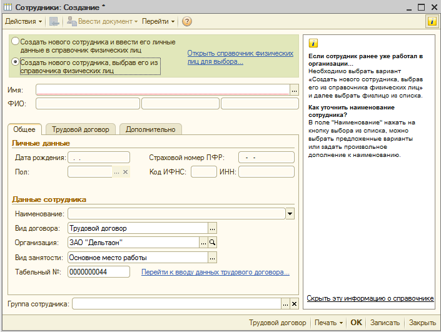Click the Код ИФНС field
Image resolution: width=441 pixels, height=332 pixels.
coord(204,172)
